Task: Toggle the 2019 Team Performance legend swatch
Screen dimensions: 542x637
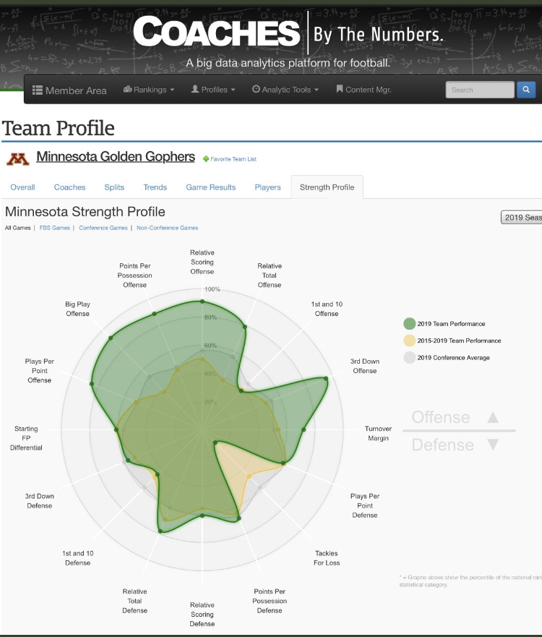Action: pos(410,324)
